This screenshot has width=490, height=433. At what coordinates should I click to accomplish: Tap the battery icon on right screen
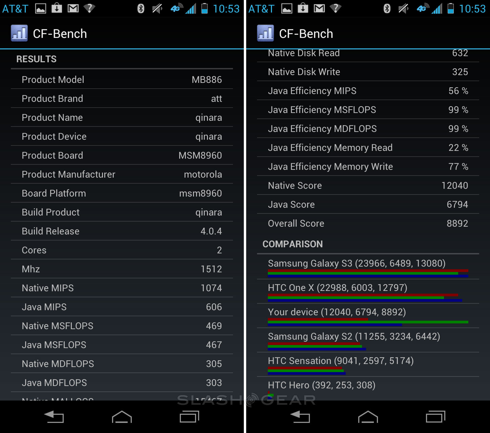pos(451,8)
